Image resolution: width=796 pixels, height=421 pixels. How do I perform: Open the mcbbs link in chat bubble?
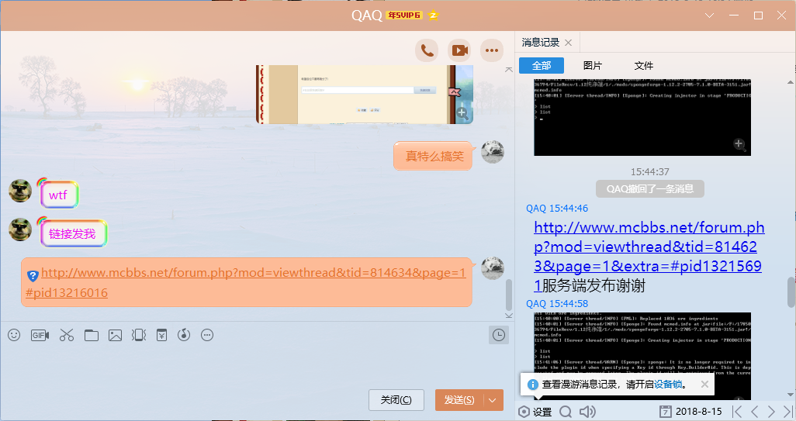click(x=246, y=282)
